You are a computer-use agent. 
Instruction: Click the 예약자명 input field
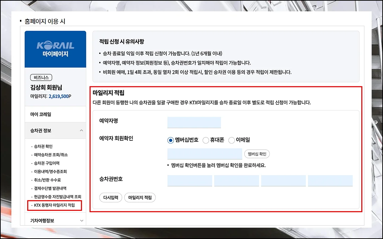pos(194,122)
